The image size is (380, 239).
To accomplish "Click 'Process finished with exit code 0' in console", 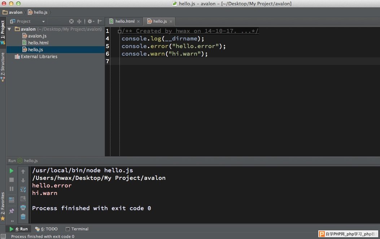I will (x=92, y=208).
